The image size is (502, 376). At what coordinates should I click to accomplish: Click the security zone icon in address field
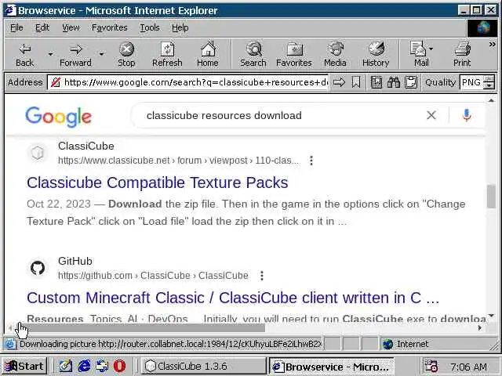(x=56, y=82)
